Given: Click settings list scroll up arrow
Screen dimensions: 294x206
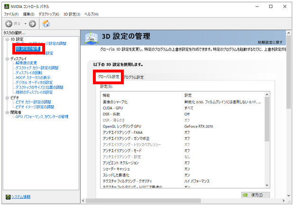Looking at the screenshot, I should click(267, 95).
